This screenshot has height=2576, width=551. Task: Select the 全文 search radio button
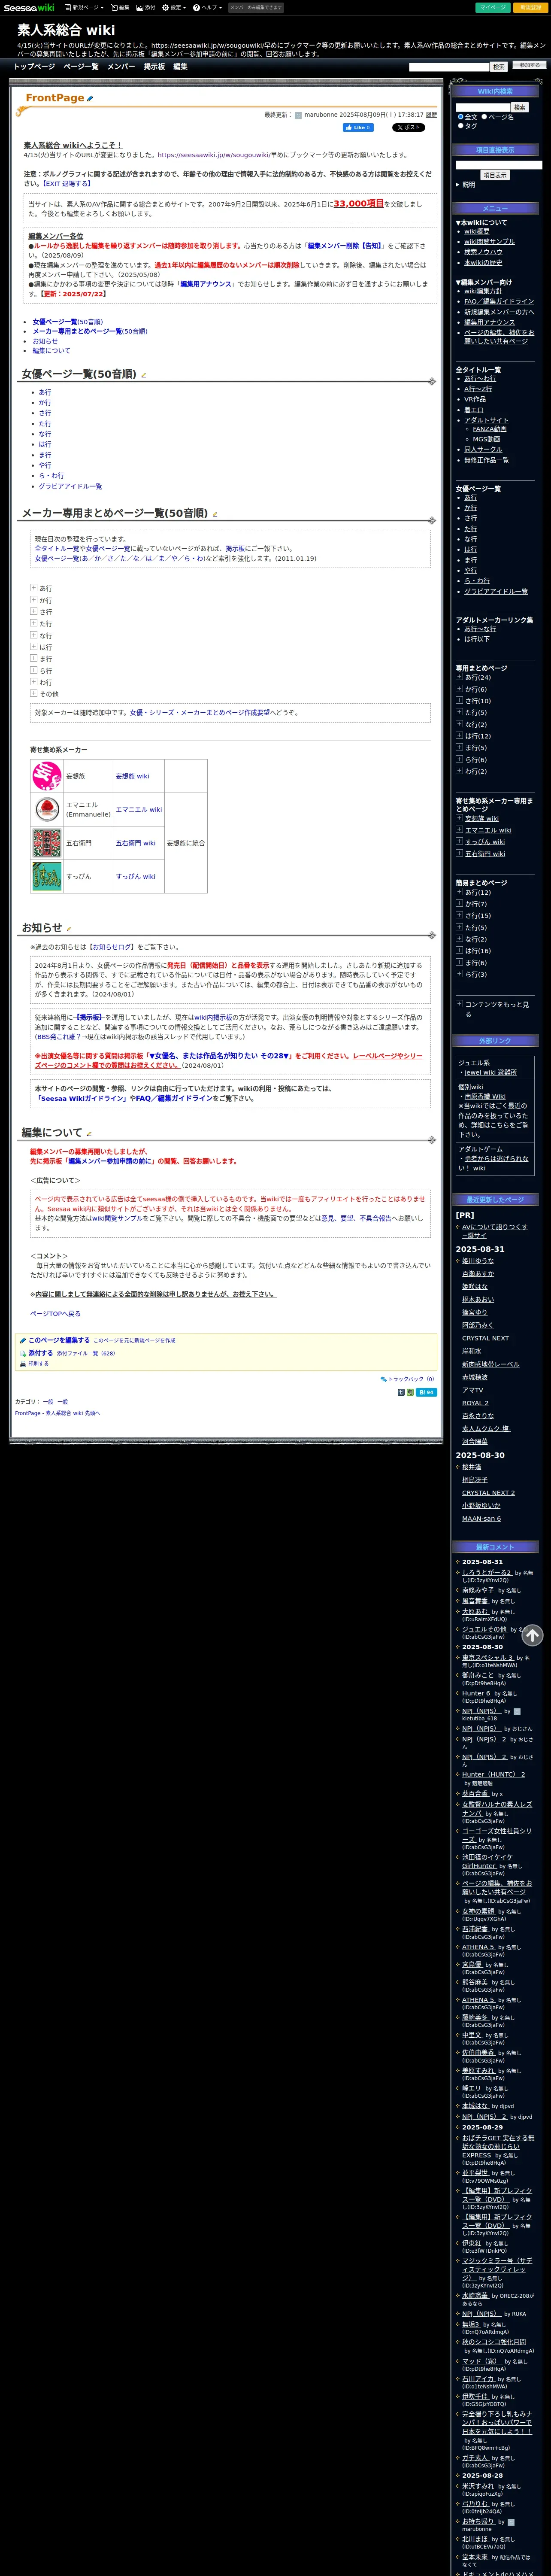pyautogui.click(x=460, y=117)
